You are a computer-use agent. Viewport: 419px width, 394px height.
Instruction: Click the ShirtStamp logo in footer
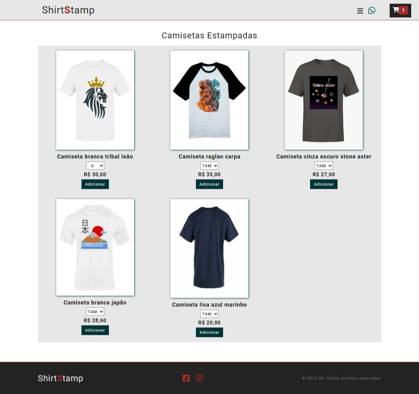60,378
